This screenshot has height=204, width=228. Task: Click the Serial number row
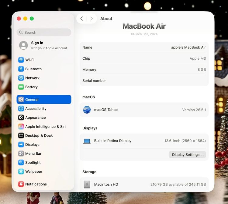(x=144, y=80)
